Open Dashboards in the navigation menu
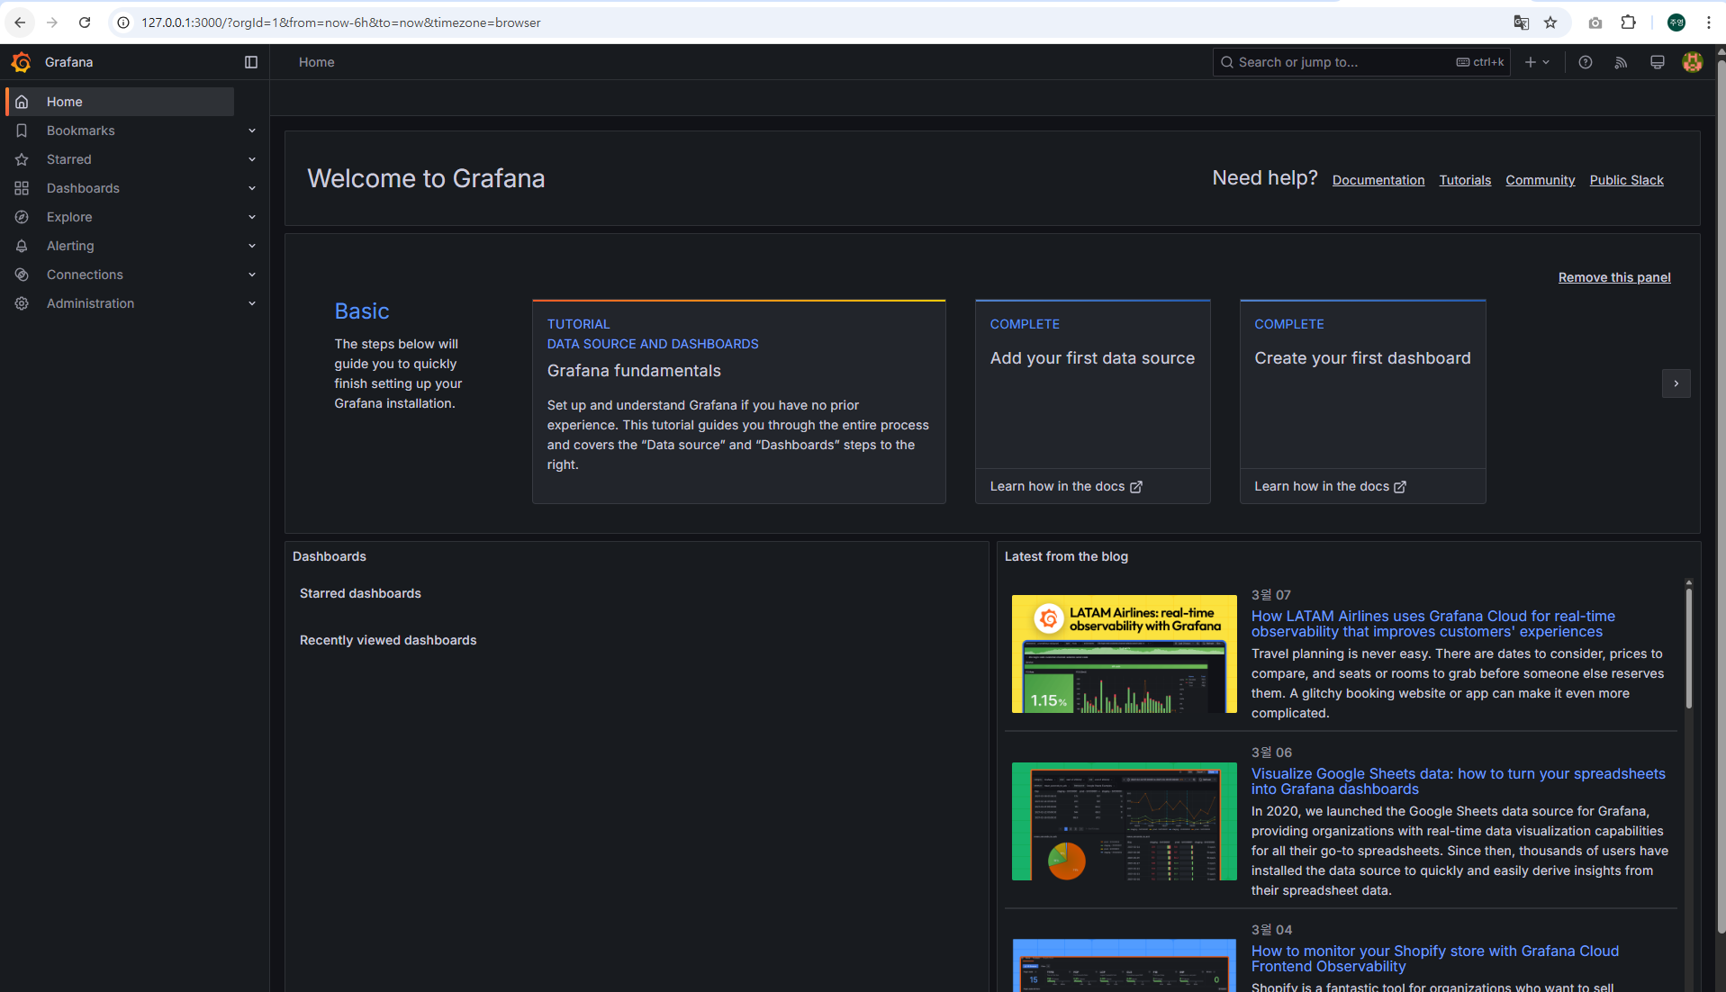Image resolution: width=1726 pixels, height=992 pixels. 83,188
